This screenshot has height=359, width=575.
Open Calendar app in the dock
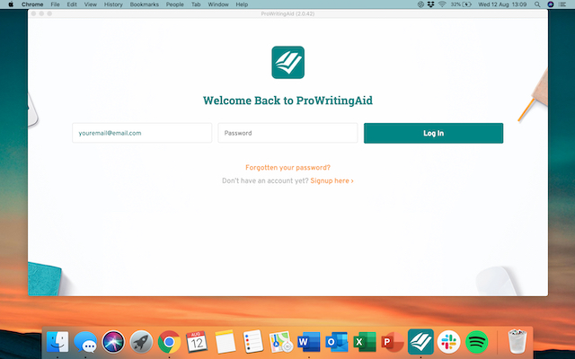(197, 342)
